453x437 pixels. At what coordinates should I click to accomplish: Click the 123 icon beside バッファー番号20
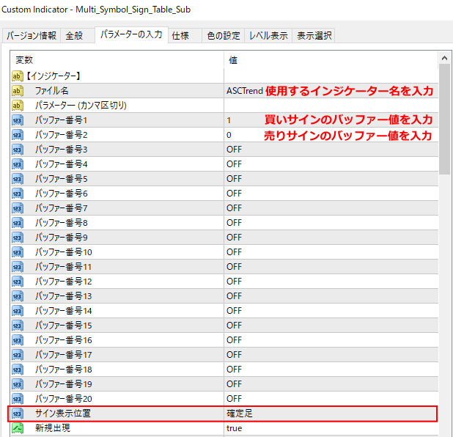coord(18,399)
